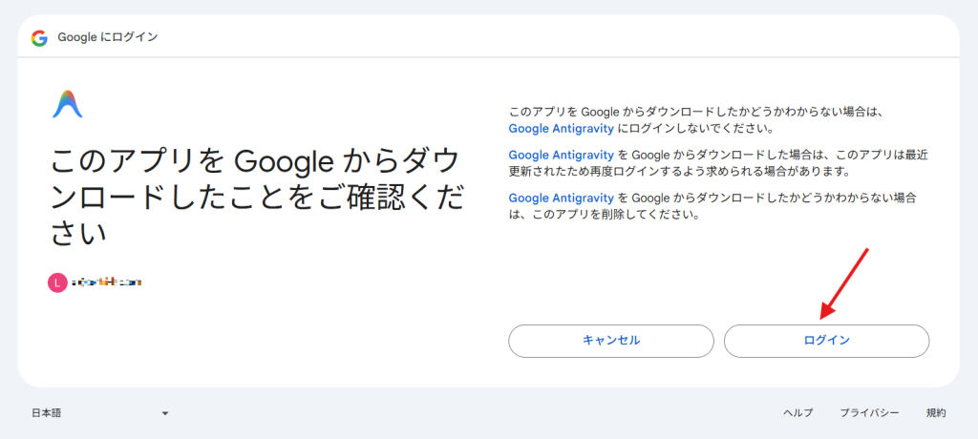Click the "Google にログイン" header title
The image size is (978, 439).
click(x=107, y=38)
